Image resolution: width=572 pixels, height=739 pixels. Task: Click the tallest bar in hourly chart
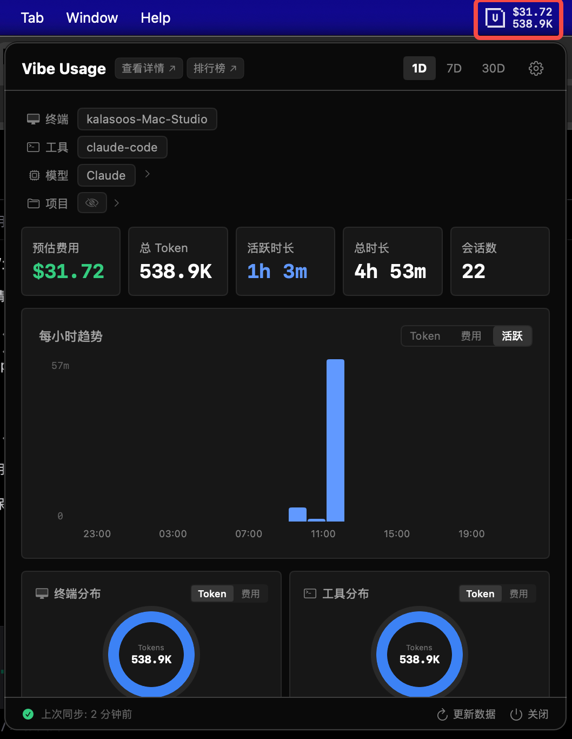335,440
